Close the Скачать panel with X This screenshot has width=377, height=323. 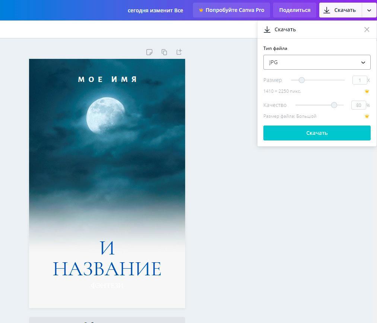[367, 29]
